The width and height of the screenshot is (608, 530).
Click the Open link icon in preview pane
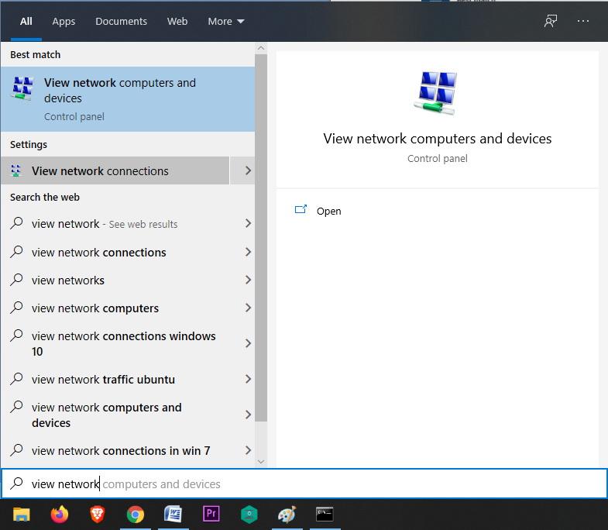(x=301, y=209)
